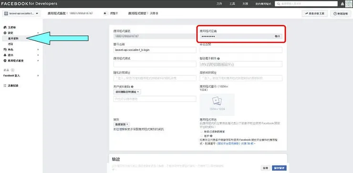
Task: Click the 應用程式類型 value in top bar
Action: point(154,13)
